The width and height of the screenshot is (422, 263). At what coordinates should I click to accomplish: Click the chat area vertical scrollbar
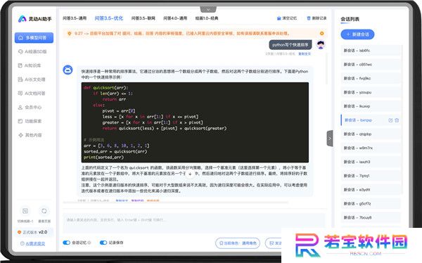(327, 68)
